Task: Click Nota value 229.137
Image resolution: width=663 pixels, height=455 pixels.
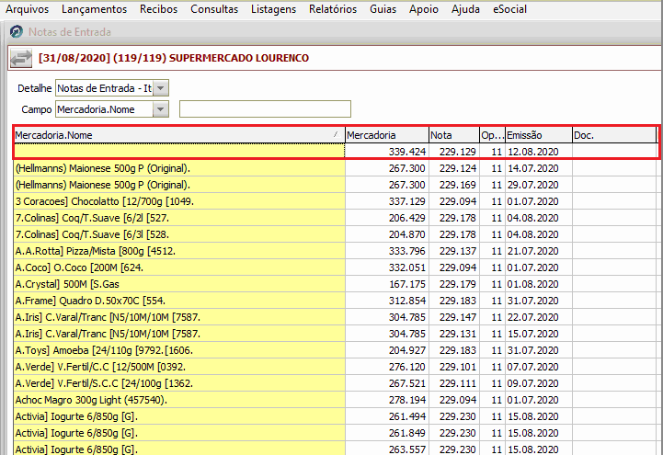Action: tap(458, 251)
